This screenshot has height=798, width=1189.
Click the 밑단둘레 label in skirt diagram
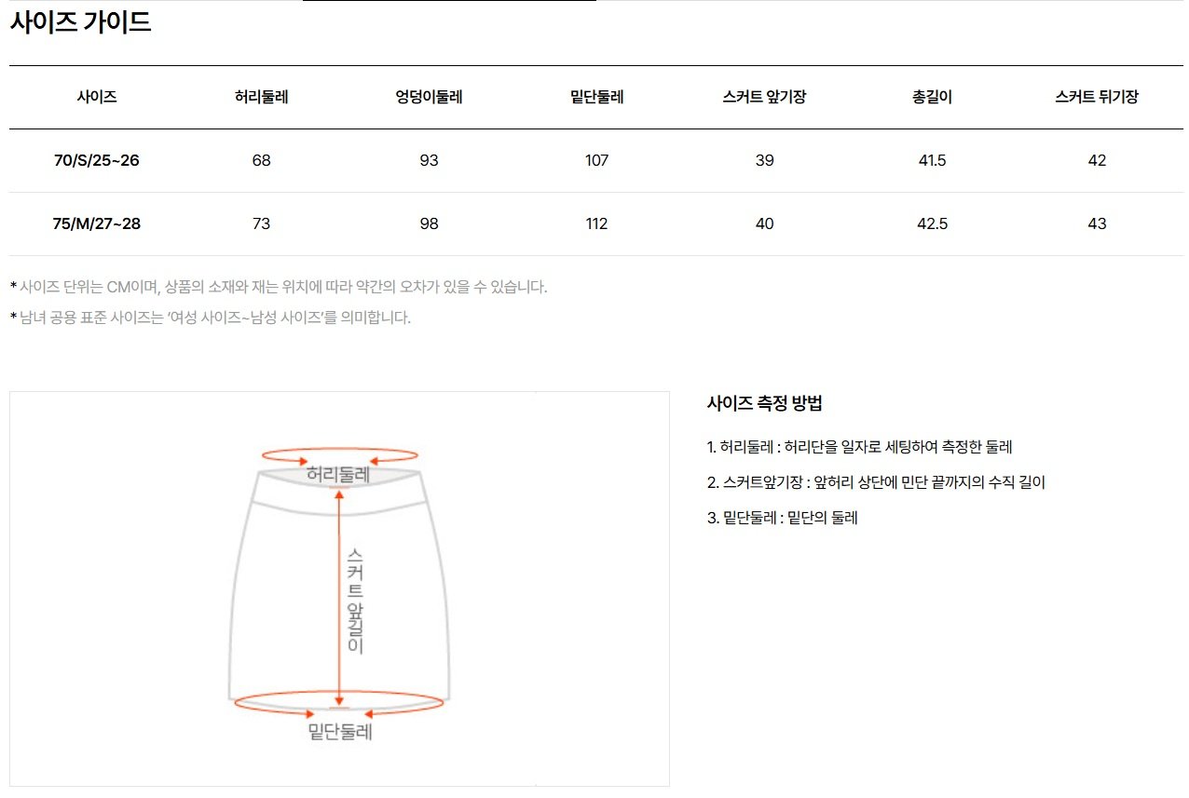(x=340, y=732)
